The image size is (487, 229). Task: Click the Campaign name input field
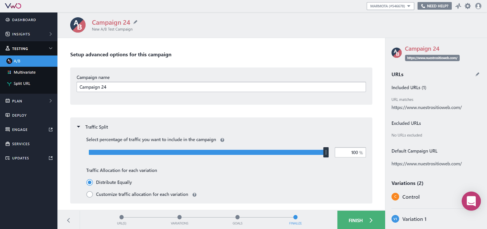point(221,87)
